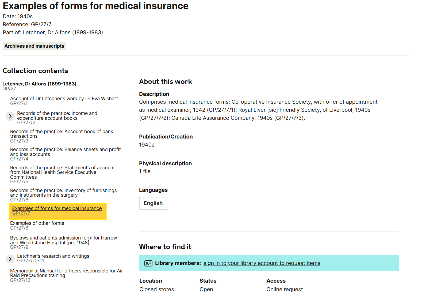This screenshot has height=307, width=422.
Task: Open Income and expenditure account books item
Action: 57,116
